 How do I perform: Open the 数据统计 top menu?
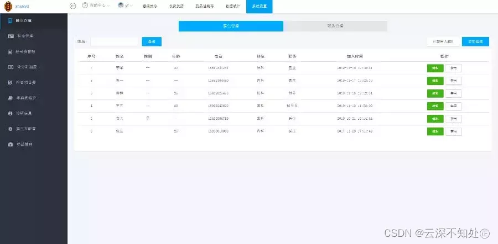coord(233,6)
